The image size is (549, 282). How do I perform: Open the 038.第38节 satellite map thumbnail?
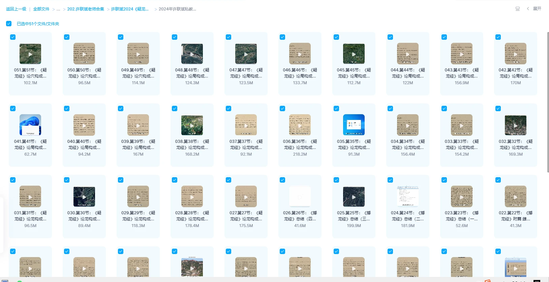(x=192, y=125)
